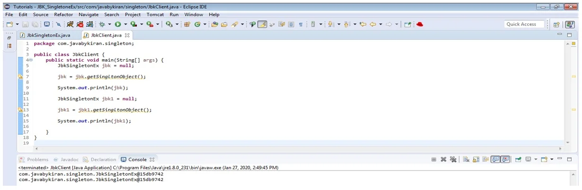Click the Open Task folder icon

224,24
